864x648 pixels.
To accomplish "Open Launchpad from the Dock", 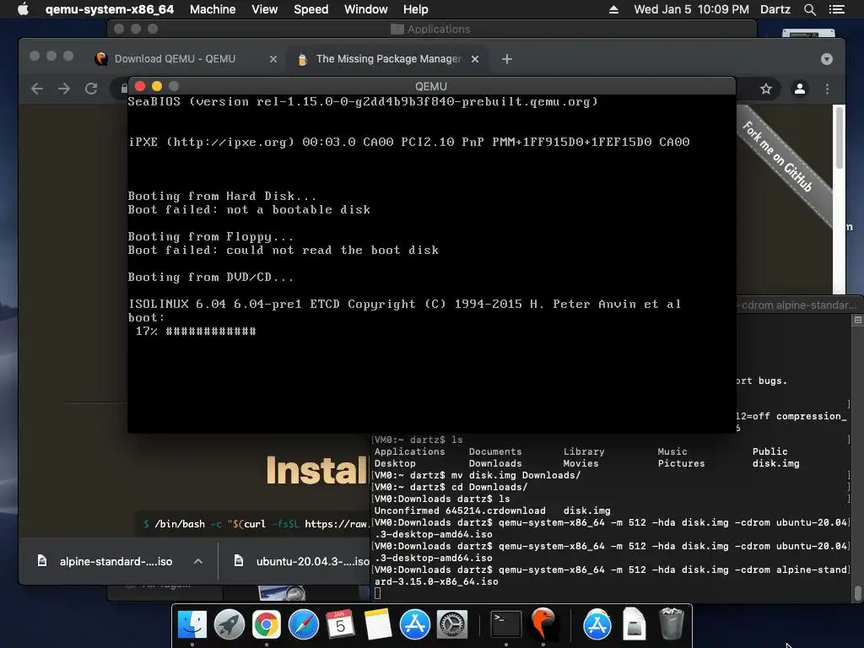I will coord(229,624).
